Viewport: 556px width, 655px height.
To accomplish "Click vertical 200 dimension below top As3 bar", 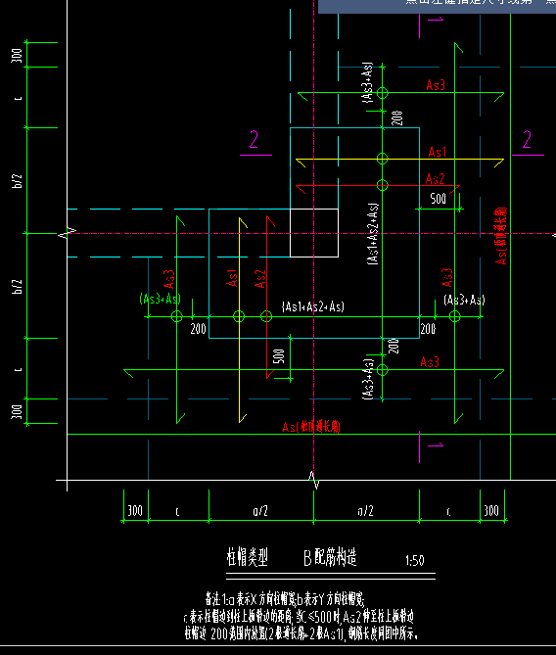I will pyautogui.click(x=396, y=117).
